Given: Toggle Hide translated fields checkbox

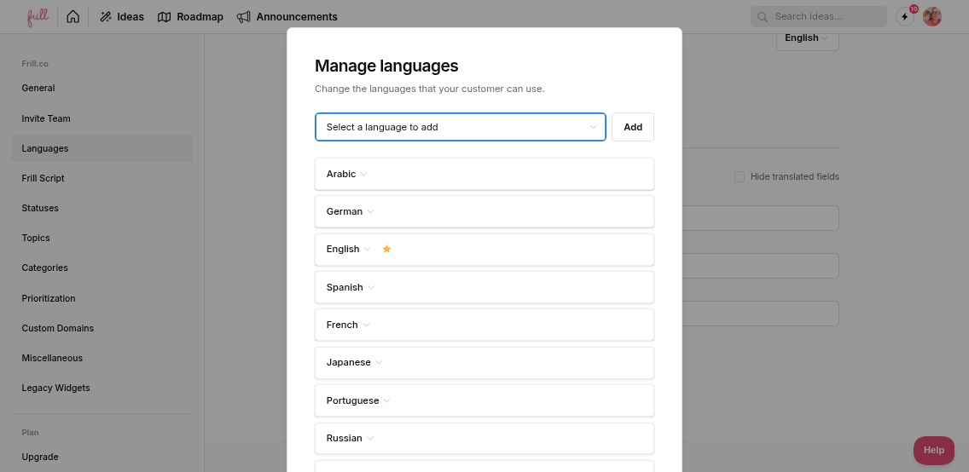Looking at the screenshot, I should [739, 176].
